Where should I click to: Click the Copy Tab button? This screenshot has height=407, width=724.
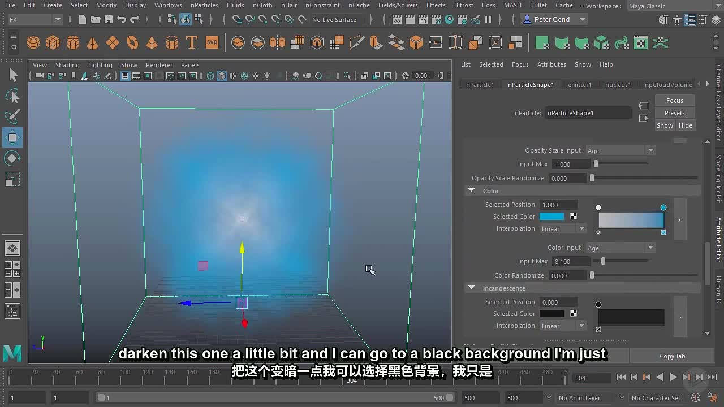point(672,356)
